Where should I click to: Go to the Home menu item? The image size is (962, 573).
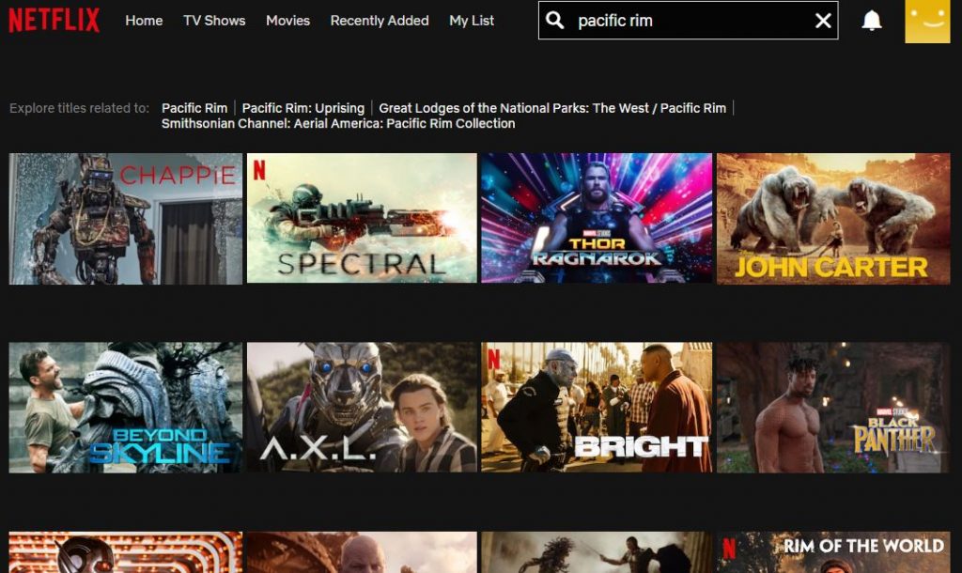pyautogui.click(x=144, y=21)
